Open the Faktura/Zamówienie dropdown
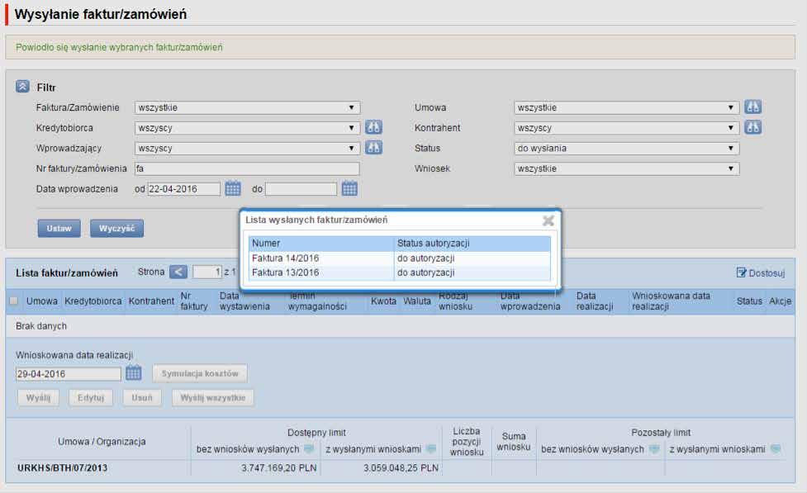 tap(247, 107)
